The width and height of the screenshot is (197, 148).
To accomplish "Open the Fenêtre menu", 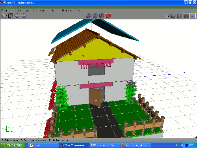I will (x=67, y=11).
